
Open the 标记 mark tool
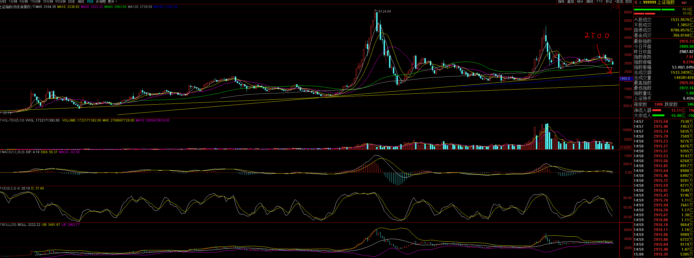(x=609, y=2)
